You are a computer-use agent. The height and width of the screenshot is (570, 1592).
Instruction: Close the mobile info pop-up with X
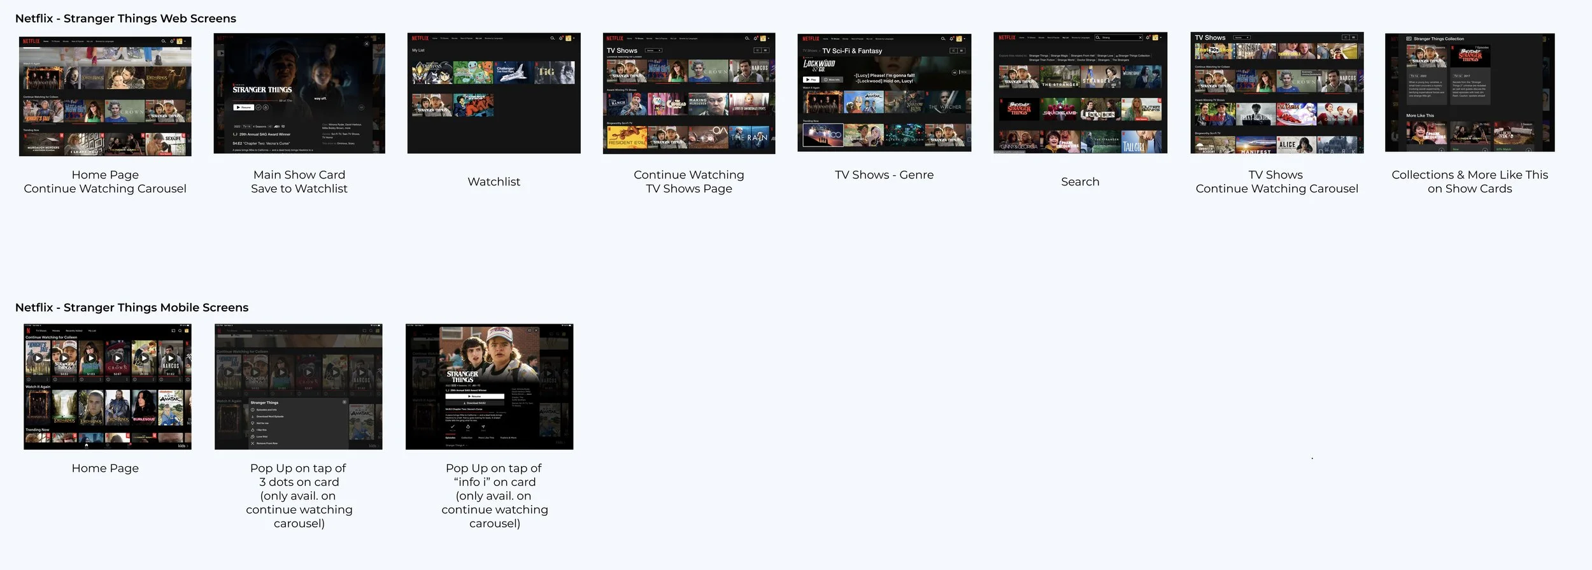tap(536, 331)
